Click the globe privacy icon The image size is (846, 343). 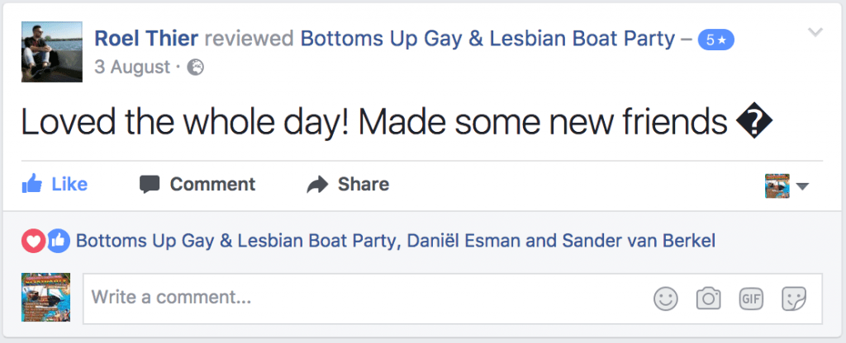coord(195,67)
